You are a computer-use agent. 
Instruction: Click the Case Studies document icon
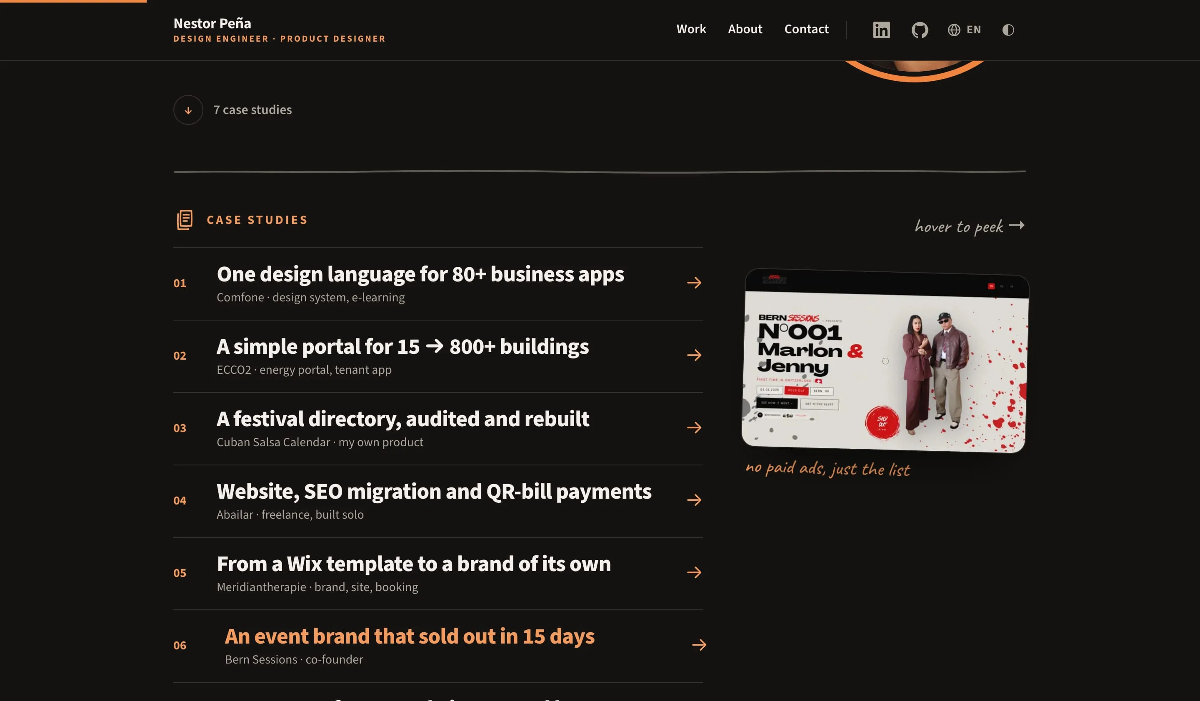point(185,220)
